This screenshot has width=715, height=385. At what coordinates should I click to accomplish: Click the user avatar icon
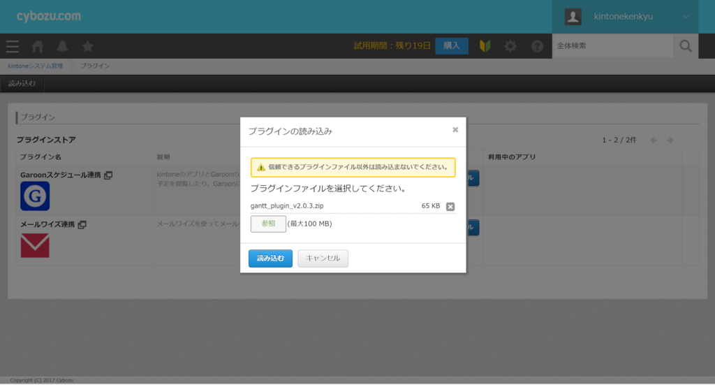coord(573,17)
